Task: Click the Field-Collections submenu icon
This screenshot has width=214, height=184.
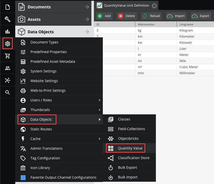Action: 110,129
